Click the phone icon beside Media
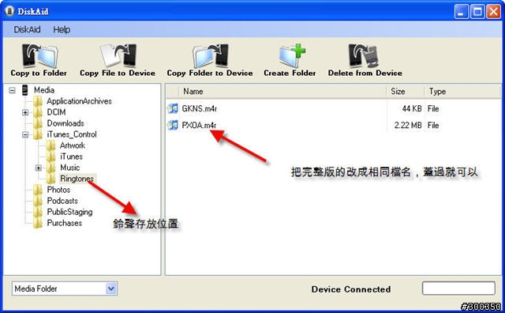505x313 pixels. (25, 90)
